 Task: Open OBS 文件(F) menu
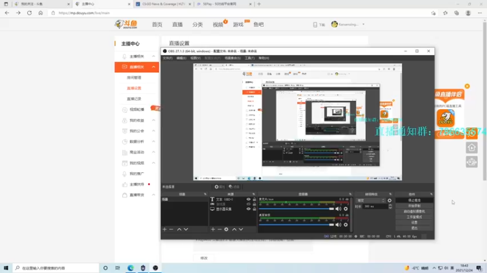167,58
